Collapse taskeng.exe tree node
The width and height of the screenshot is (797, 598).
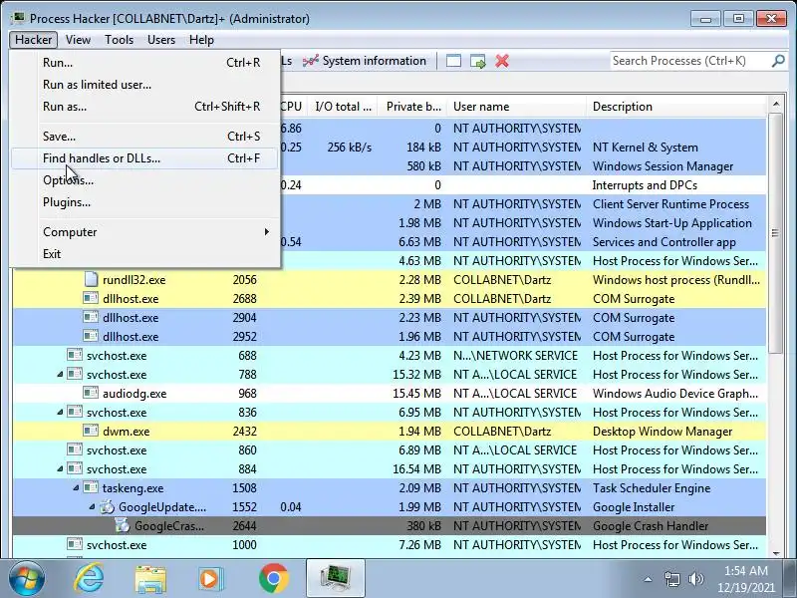point(76,488)
